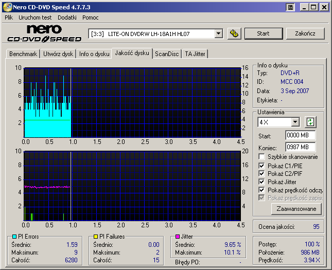Click Jitter Maksimum value 10.1 %
The image size is (332, 270).
pyautogui.click(x=233, y=253)
